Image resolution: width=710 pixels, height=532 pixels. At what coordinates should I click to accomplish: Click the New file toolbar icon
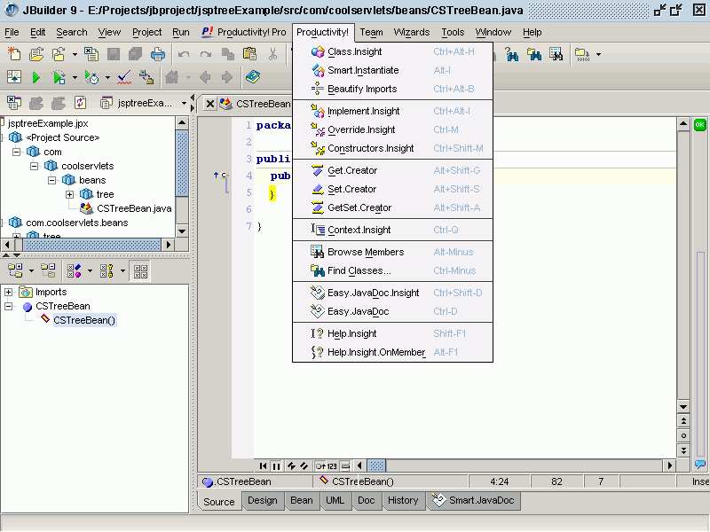14,54
